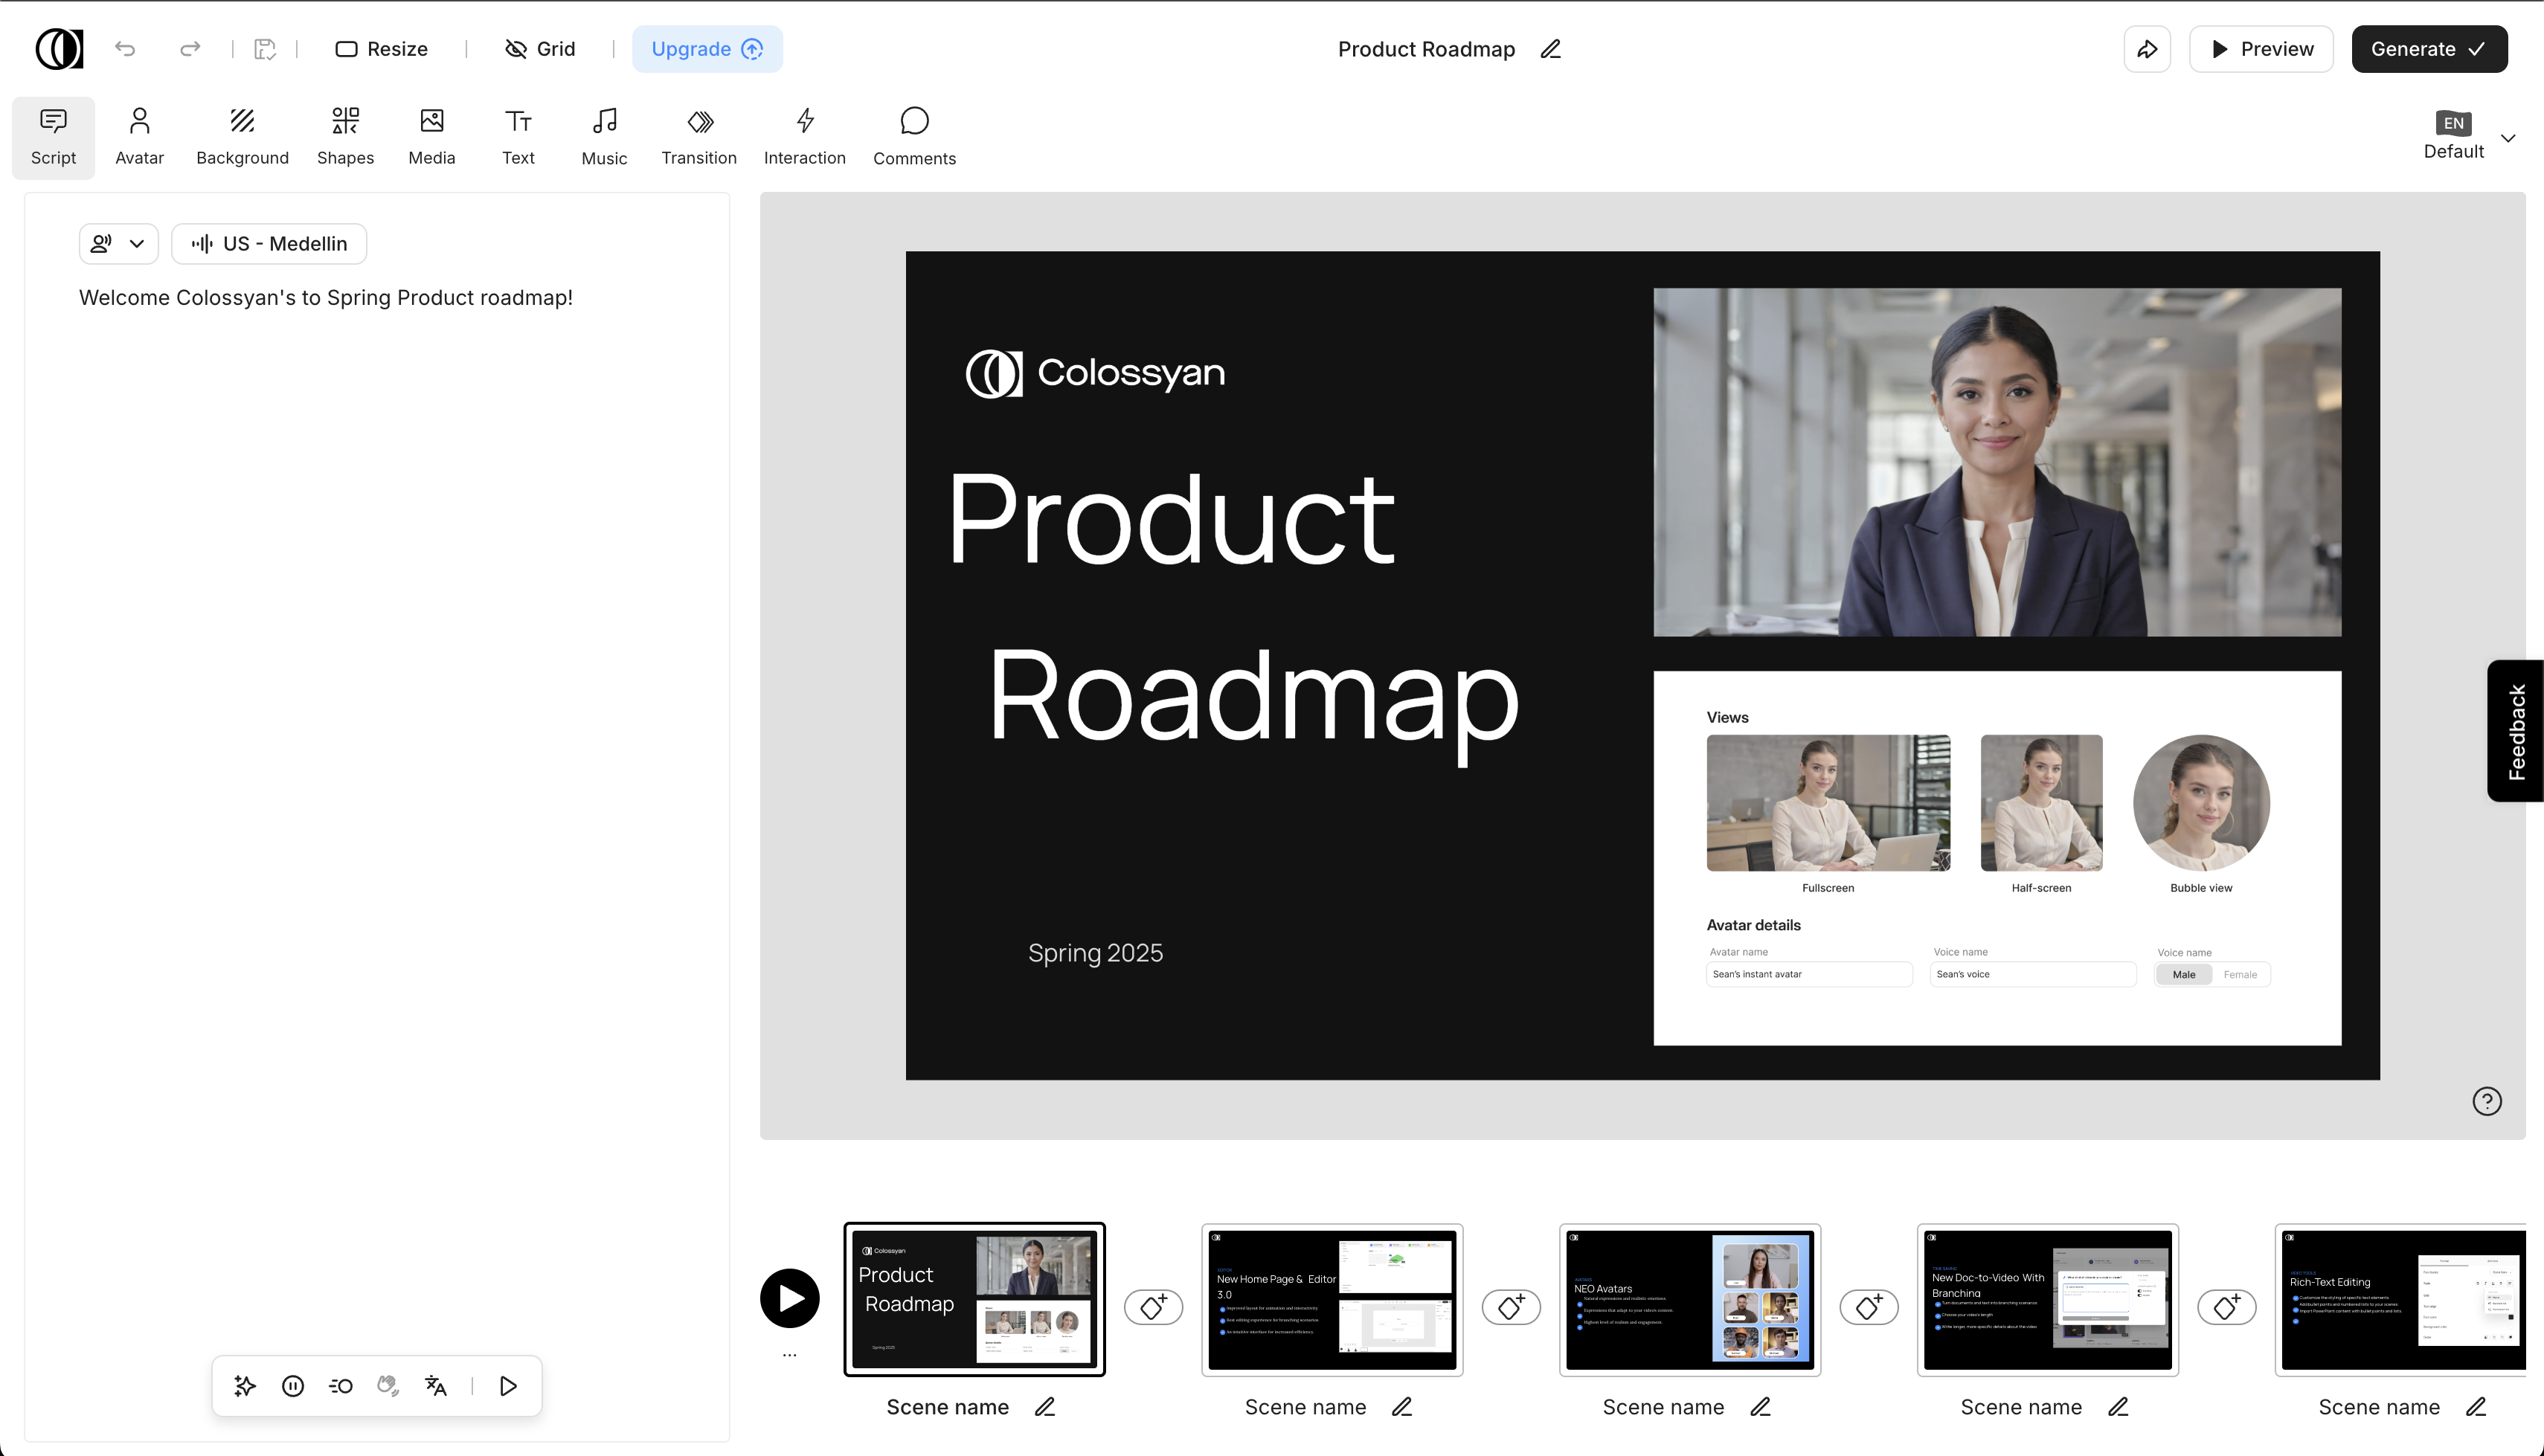Select the Rich-Text Editing scene thumbnail
The width and height of the screenshot is (2544, 1456).
[2402, 1298]
